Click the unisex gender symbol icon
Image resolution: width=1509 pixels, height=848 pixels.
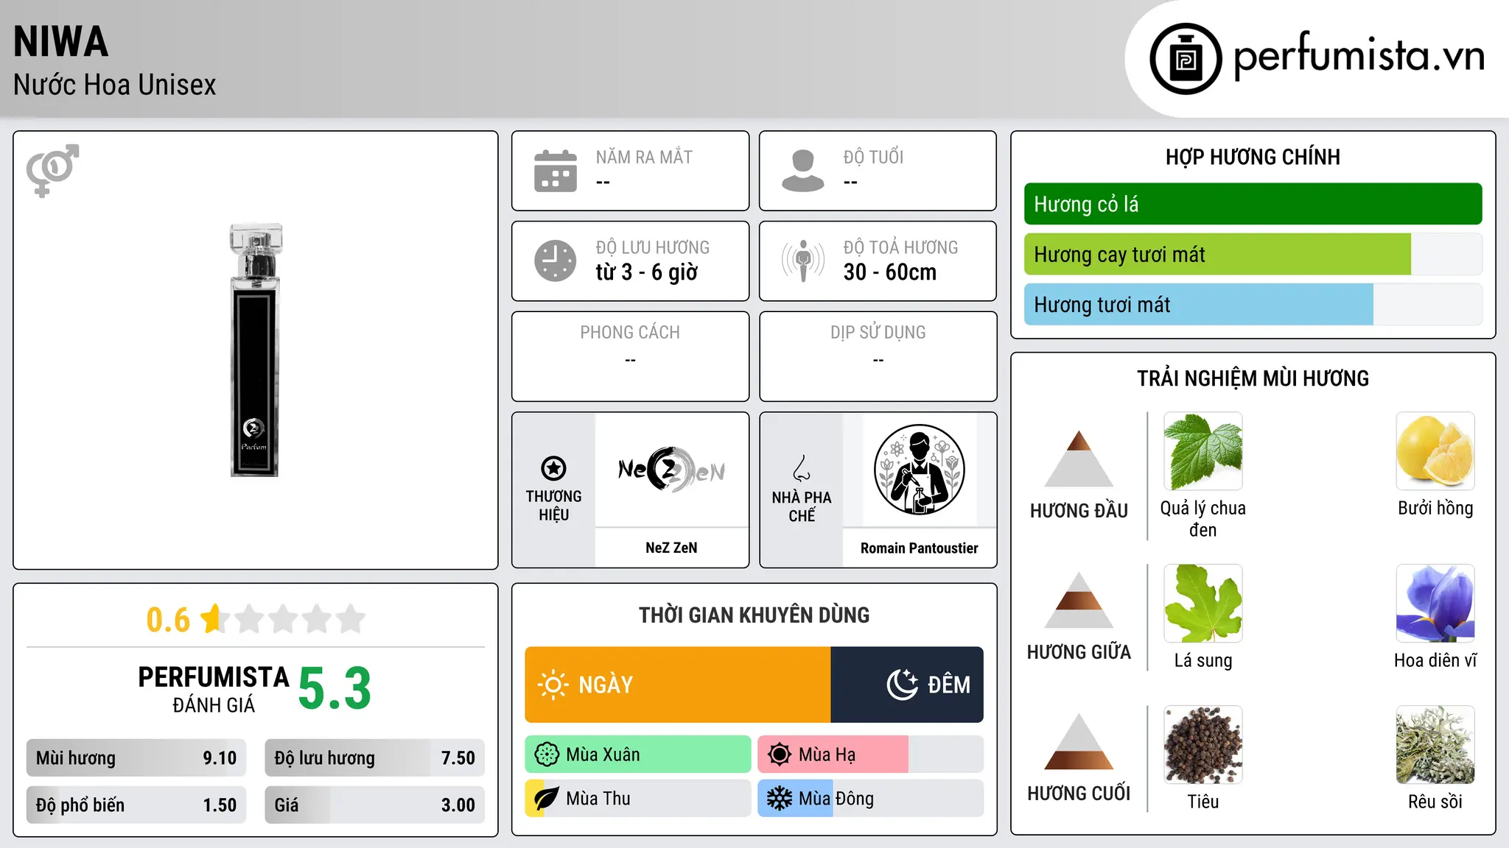coord(52,170)
